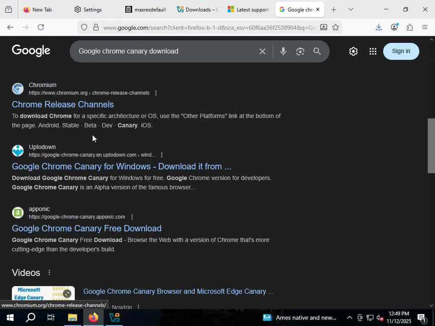Open three-dot menu beside Nowtrin video source
This screenshot has width=435, height=326.
(138, 307)
